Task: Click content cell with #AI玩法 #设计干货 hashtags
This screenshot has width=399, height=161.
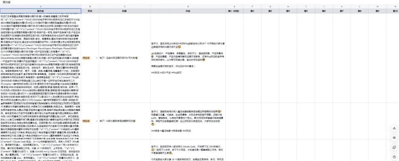Action: coord(188,58)
